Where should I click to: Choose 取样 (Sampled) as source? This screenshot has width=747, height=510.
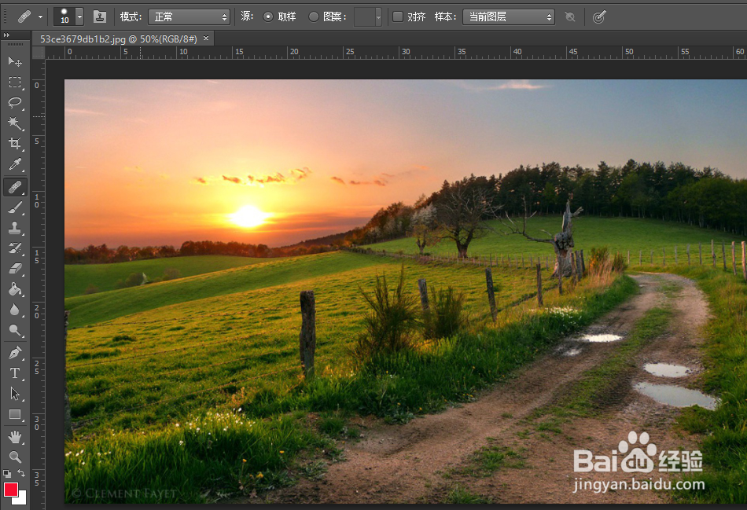(268, 17)
